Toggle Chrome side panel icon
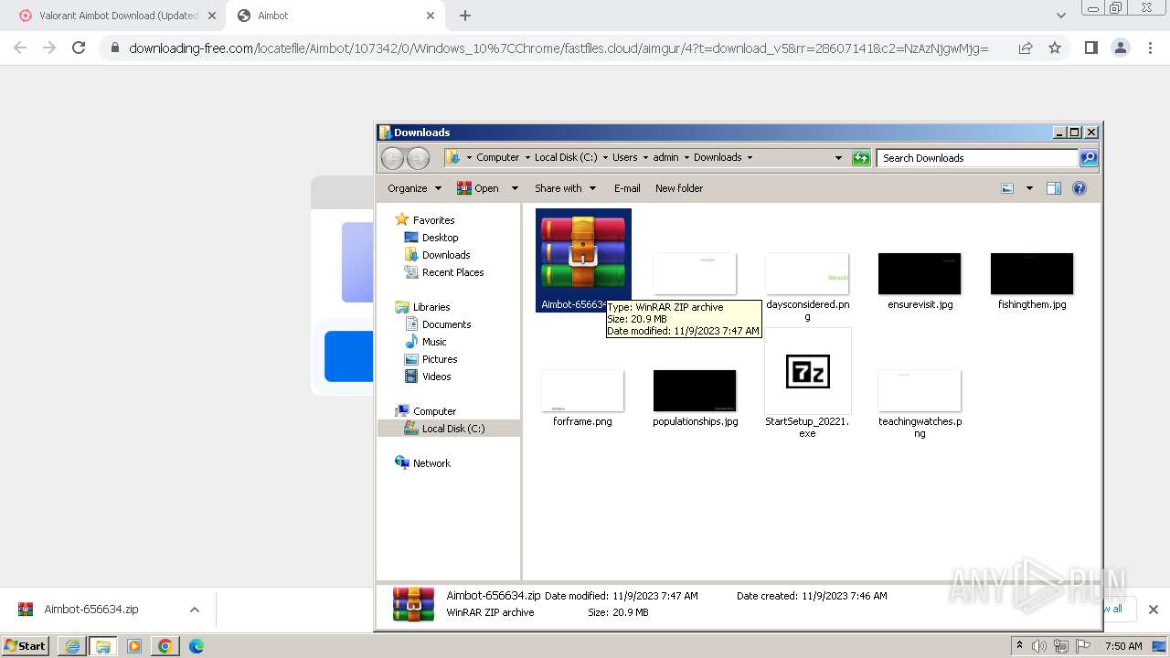 tap(1090, 48)
